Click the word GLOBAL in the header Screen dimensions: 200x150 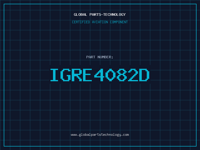click(80, 14)
